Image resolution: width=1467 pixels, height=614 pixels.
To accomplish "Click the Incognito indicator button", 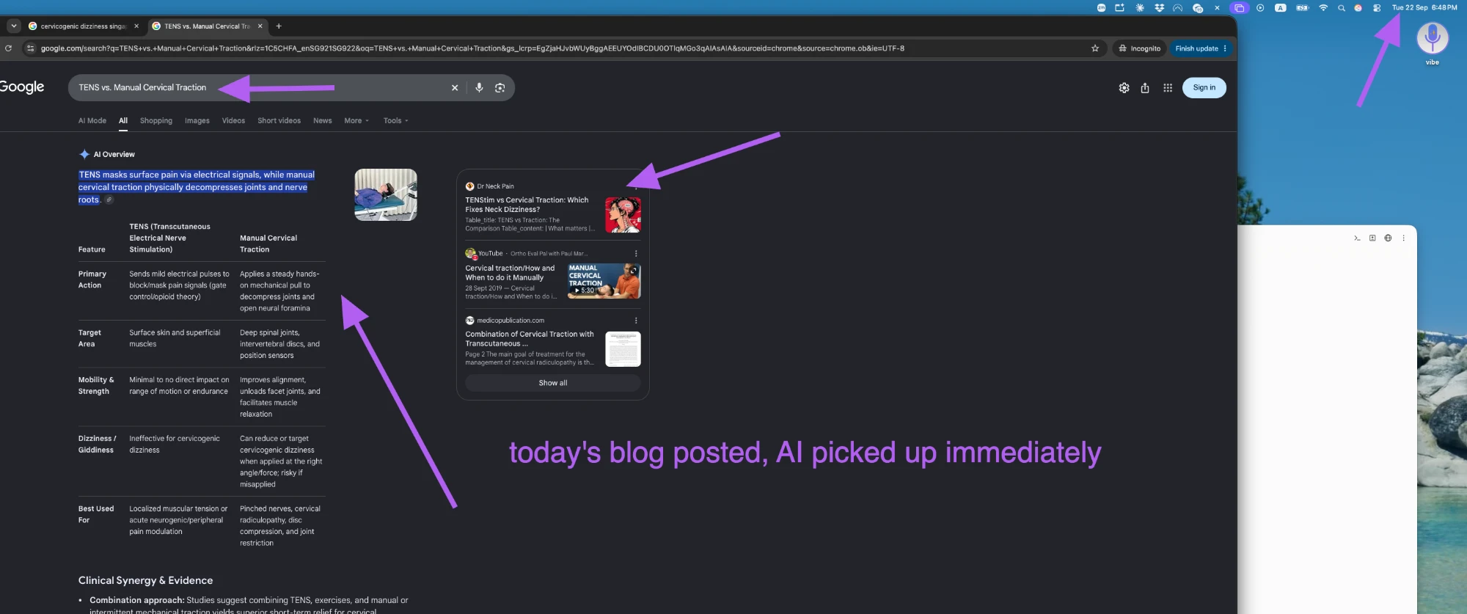I will [x=1139, y=48].
